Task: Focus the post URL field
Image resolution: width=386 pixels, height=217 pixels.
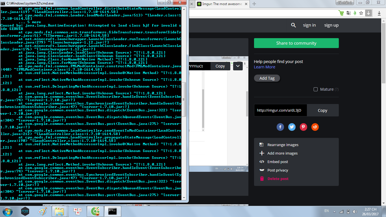Action: [x=281, y=110]
